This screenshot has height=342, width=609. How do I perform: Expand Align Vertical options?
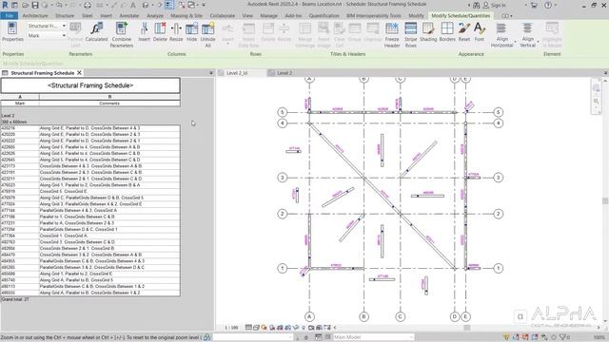(539, 42)
